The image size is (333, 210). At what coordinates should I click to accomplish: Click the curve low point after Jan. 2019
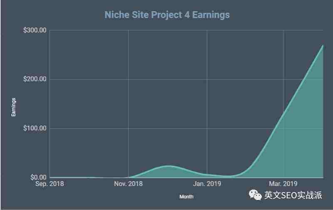(x=228, y=176)
